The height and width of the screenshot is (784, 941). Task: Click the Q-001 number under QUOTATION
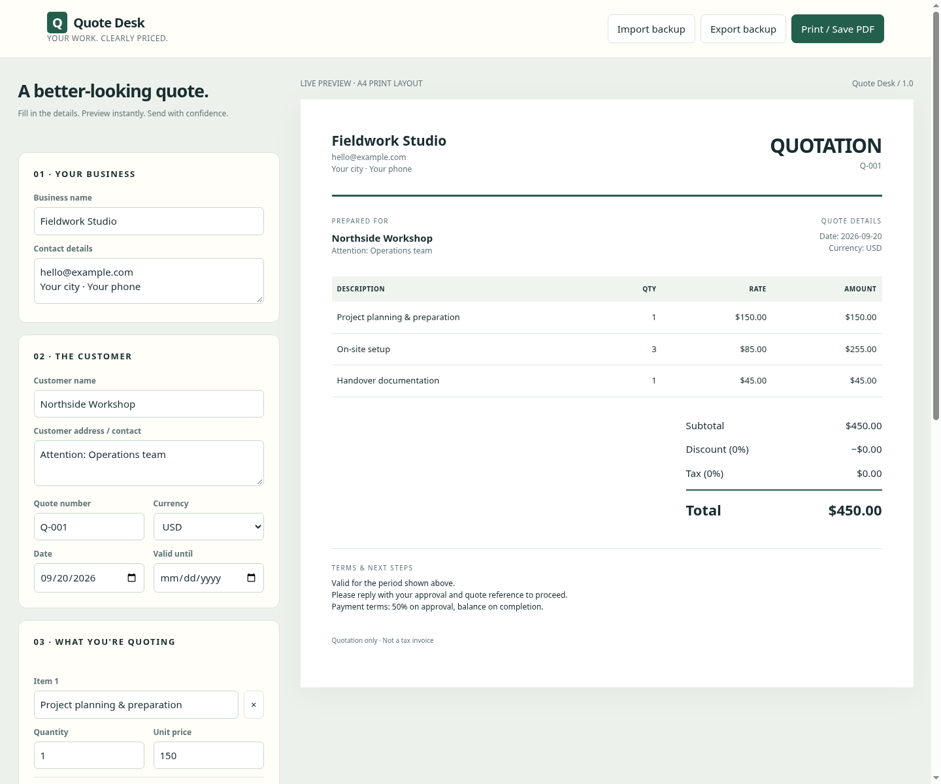[870, 166]
